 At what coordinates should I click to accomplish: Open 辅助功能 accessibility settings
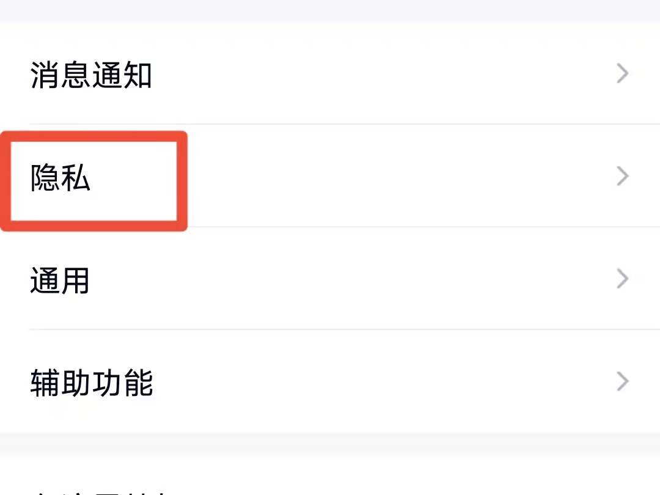click(x=330, y=381)
